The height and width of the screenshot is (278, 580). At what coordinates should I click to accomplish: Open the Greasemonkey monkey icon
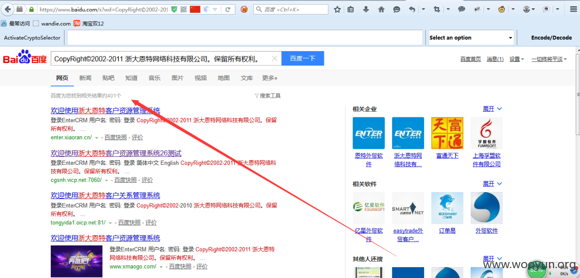(x=502, y=9)
